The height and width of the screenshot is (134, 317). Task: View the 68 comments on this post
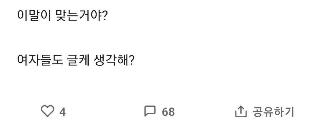[168, 112]
